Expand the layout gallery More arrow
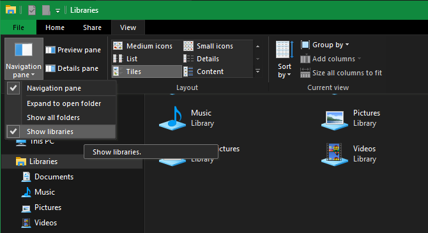The width and height of the screenshot is (428, 233). 257,71
